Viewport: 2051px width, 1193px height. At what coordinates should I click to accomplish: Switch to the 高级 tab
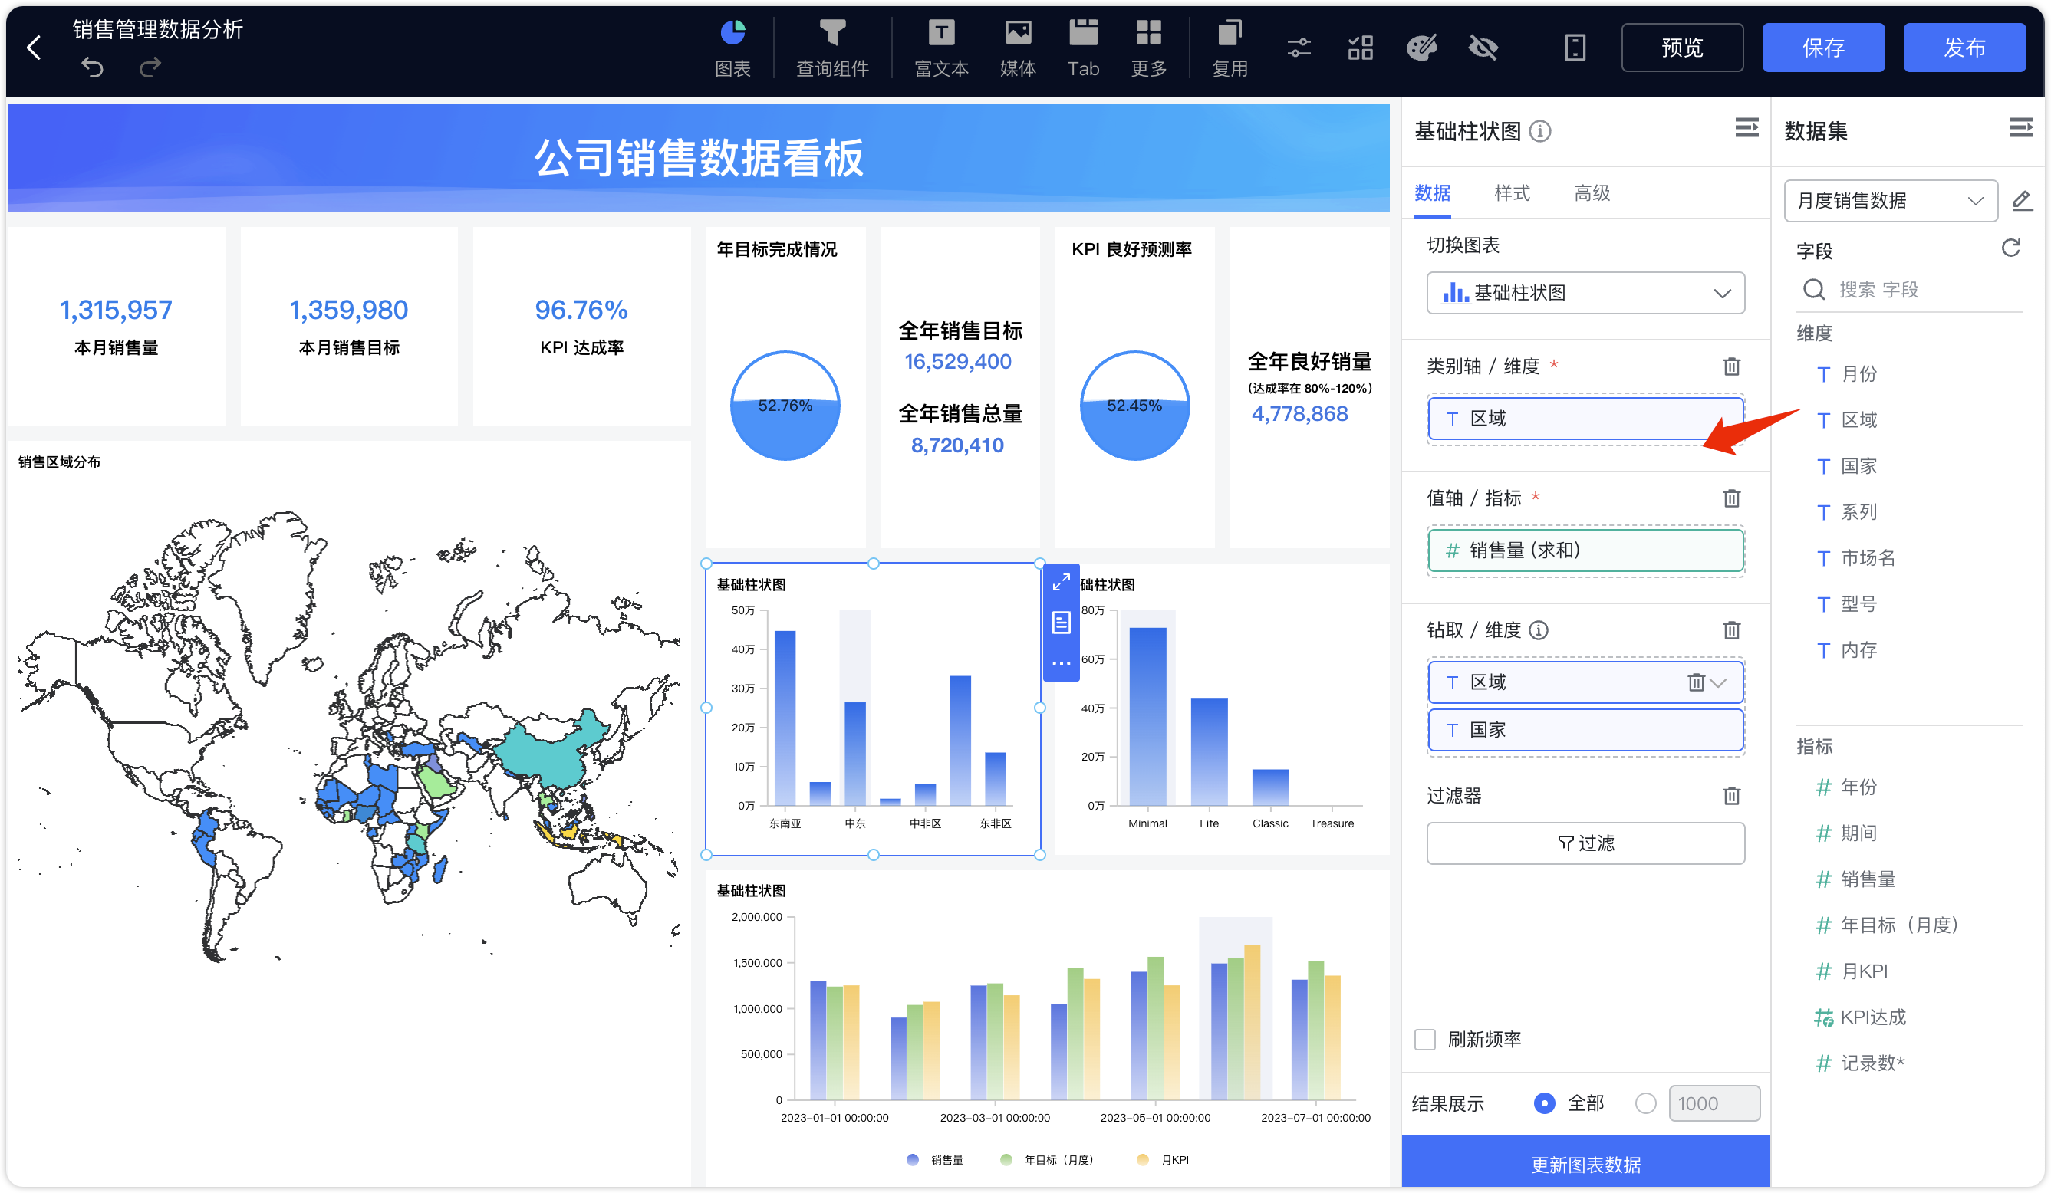[1591, 193]
